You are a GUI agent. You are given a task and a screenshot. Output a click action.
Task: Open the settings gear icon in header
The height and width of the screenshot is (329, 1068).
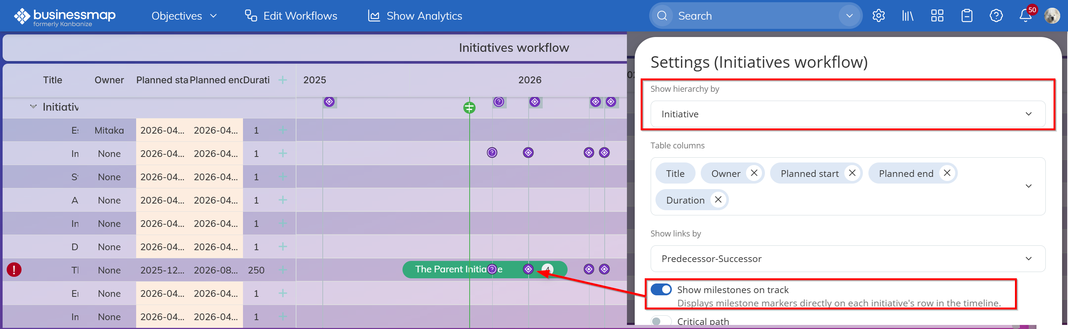click(878, 16)
